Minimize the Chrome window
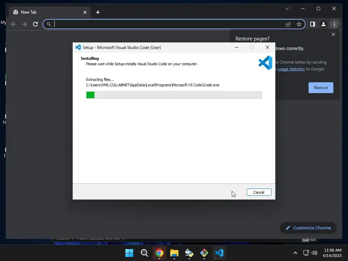The height and width of the screenshot is (261, 348). (303, 8)
